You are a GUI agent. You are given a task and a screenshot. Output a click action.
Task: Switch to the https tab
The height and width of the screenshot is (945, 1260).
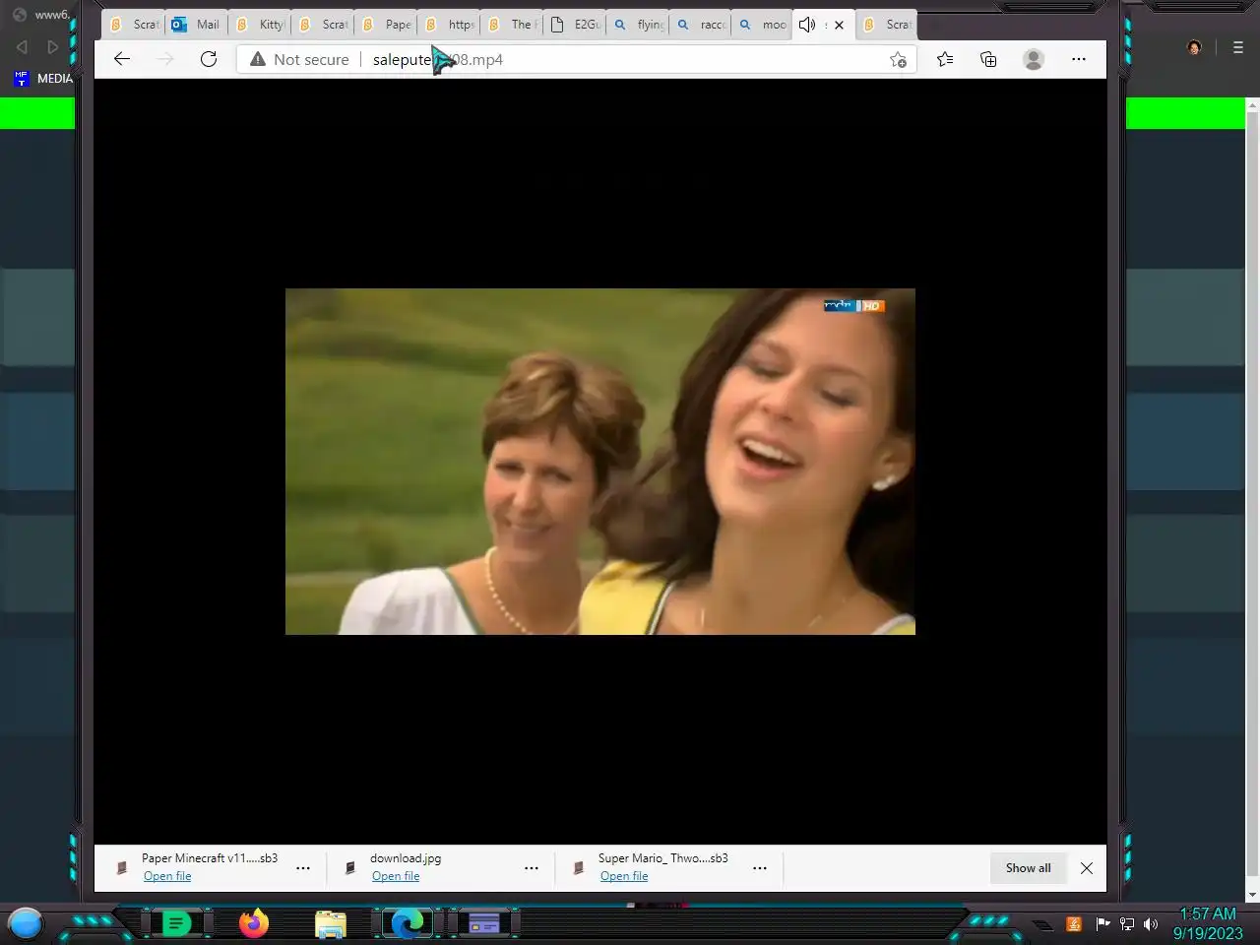449,25
